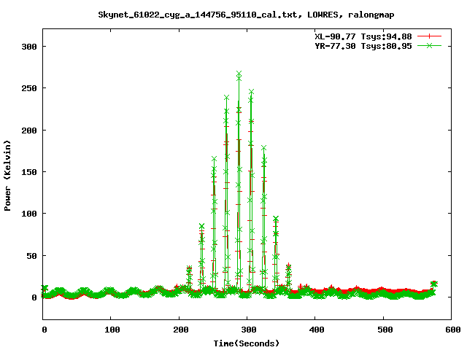Click the 400 tick label on x-axis
Screen dimensions: 467x350
tap(315, 330)
